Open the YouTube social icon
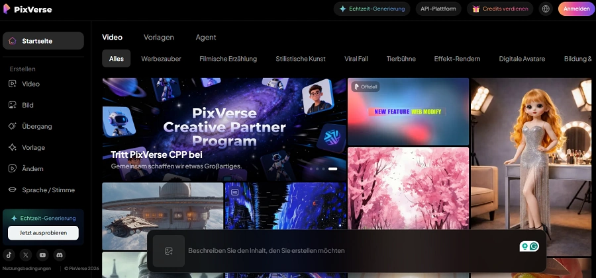596x278 pixels. [42, 255]
